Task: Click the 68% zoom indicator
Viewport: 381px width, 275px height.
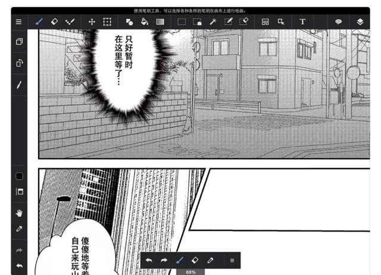Action: click(x=190, y=273)
